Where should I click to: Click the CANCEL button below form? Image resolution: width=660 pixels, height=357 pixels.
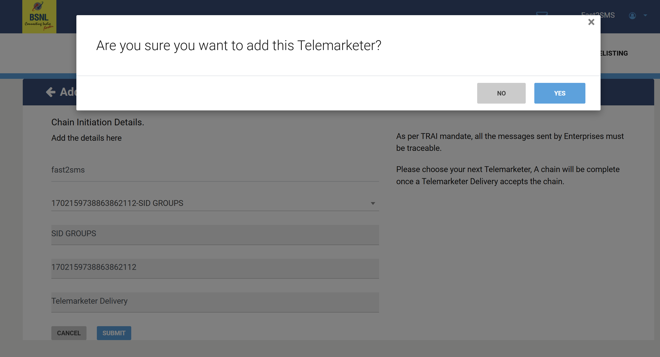(x=69, y=333)
